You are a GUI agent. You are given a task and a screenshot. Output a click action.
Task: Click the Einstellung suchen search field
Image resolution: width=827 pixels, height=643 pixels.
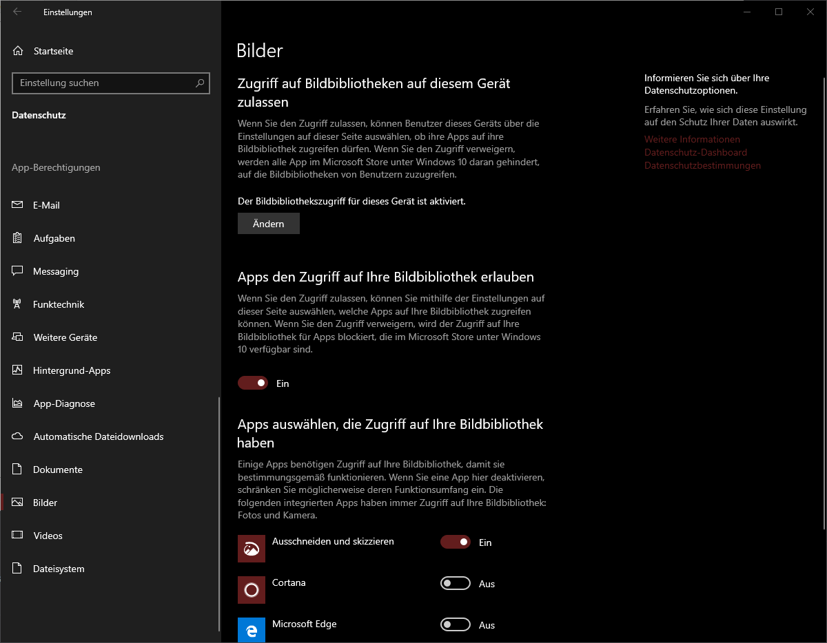111,83
